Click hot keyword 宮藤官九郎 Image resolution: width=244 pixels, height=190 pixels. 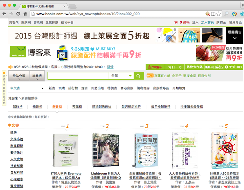tap(162, 76)
